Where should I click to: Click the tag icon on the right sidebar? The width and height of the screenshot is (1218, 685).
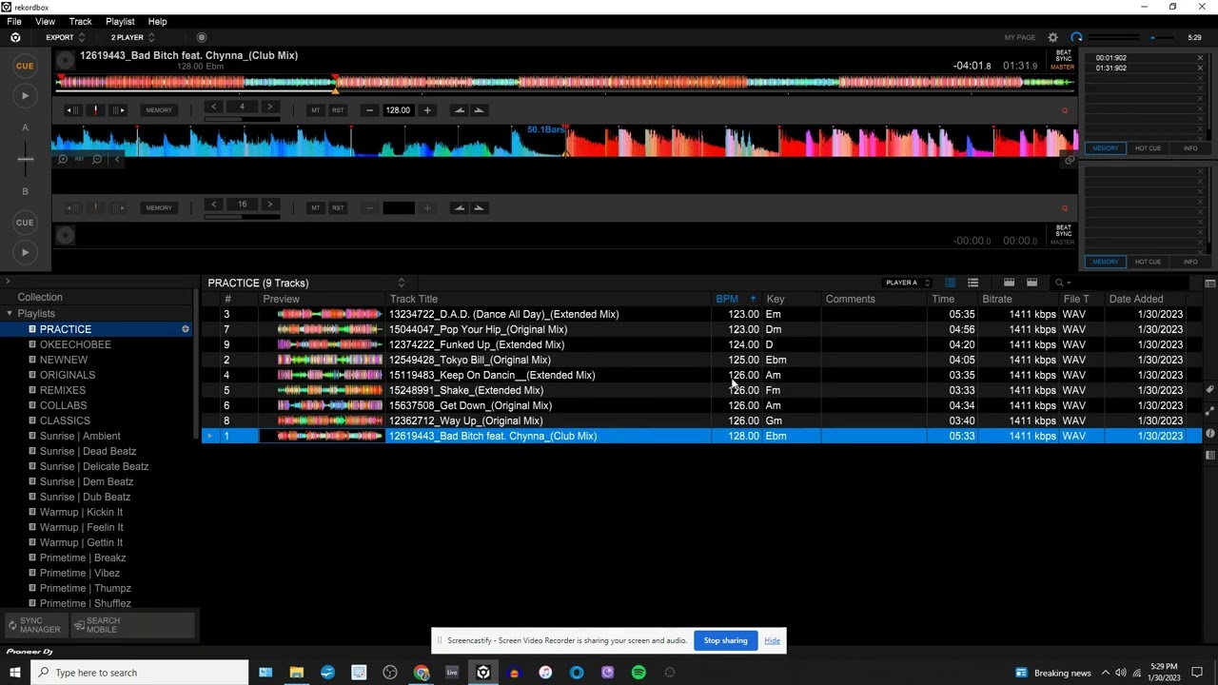[1210, 390]
